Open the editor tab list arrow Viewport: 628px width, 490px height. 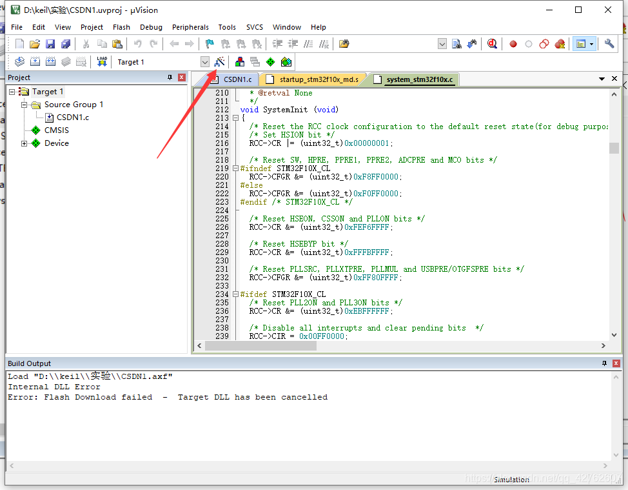pyautogui.click(x=602, y=79)
